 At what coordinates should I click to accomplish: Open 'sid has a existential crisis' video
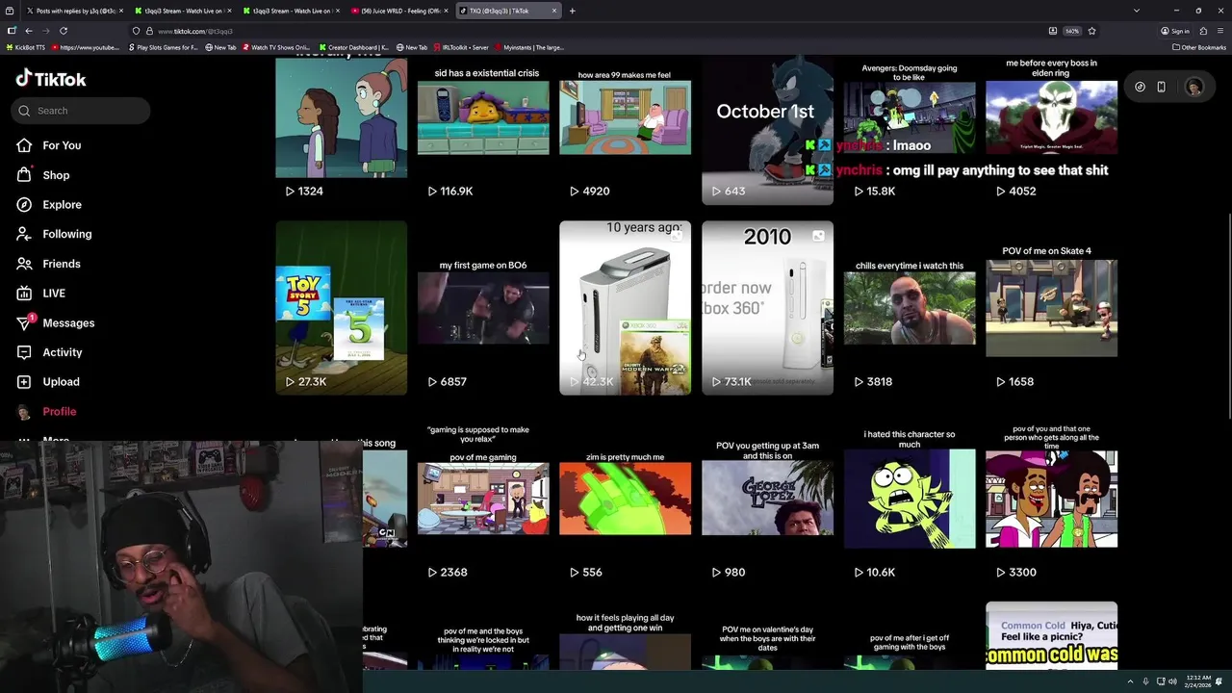[x=483, y=117]
